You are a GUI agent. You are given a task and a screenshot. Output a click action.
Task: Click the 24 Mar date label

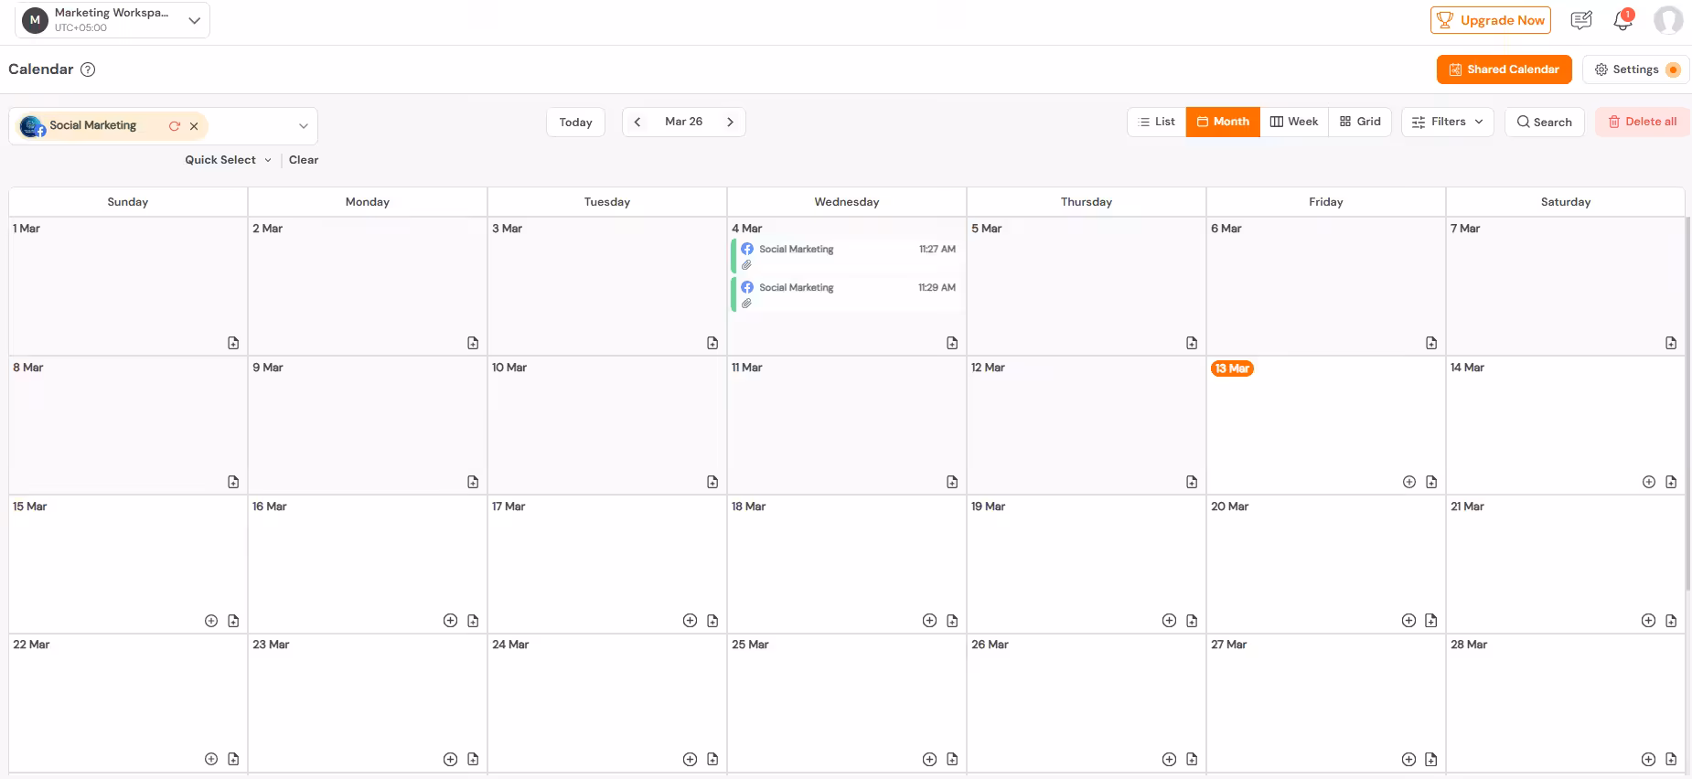[510, 645]
